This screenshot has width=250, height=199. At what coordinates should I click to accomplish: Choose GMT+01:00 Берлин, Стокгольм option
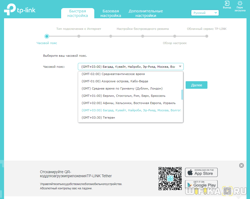(x=123, y=96)
